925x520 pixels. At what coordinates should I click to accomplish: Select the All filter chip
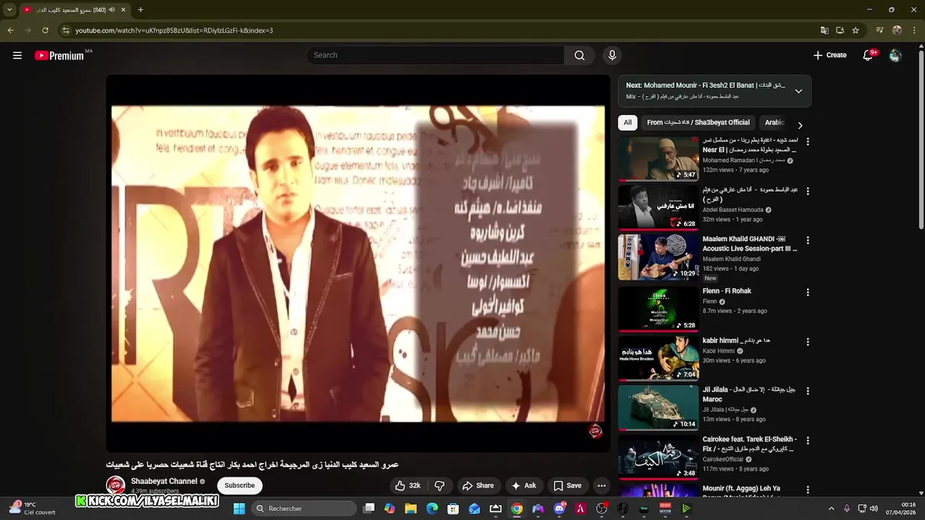pos(627,123)
